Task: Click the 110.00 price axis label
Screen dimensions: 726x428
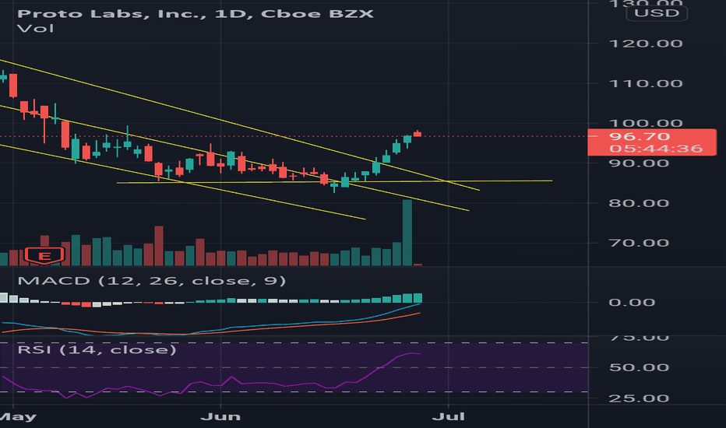Action: (x=646, y=84)
